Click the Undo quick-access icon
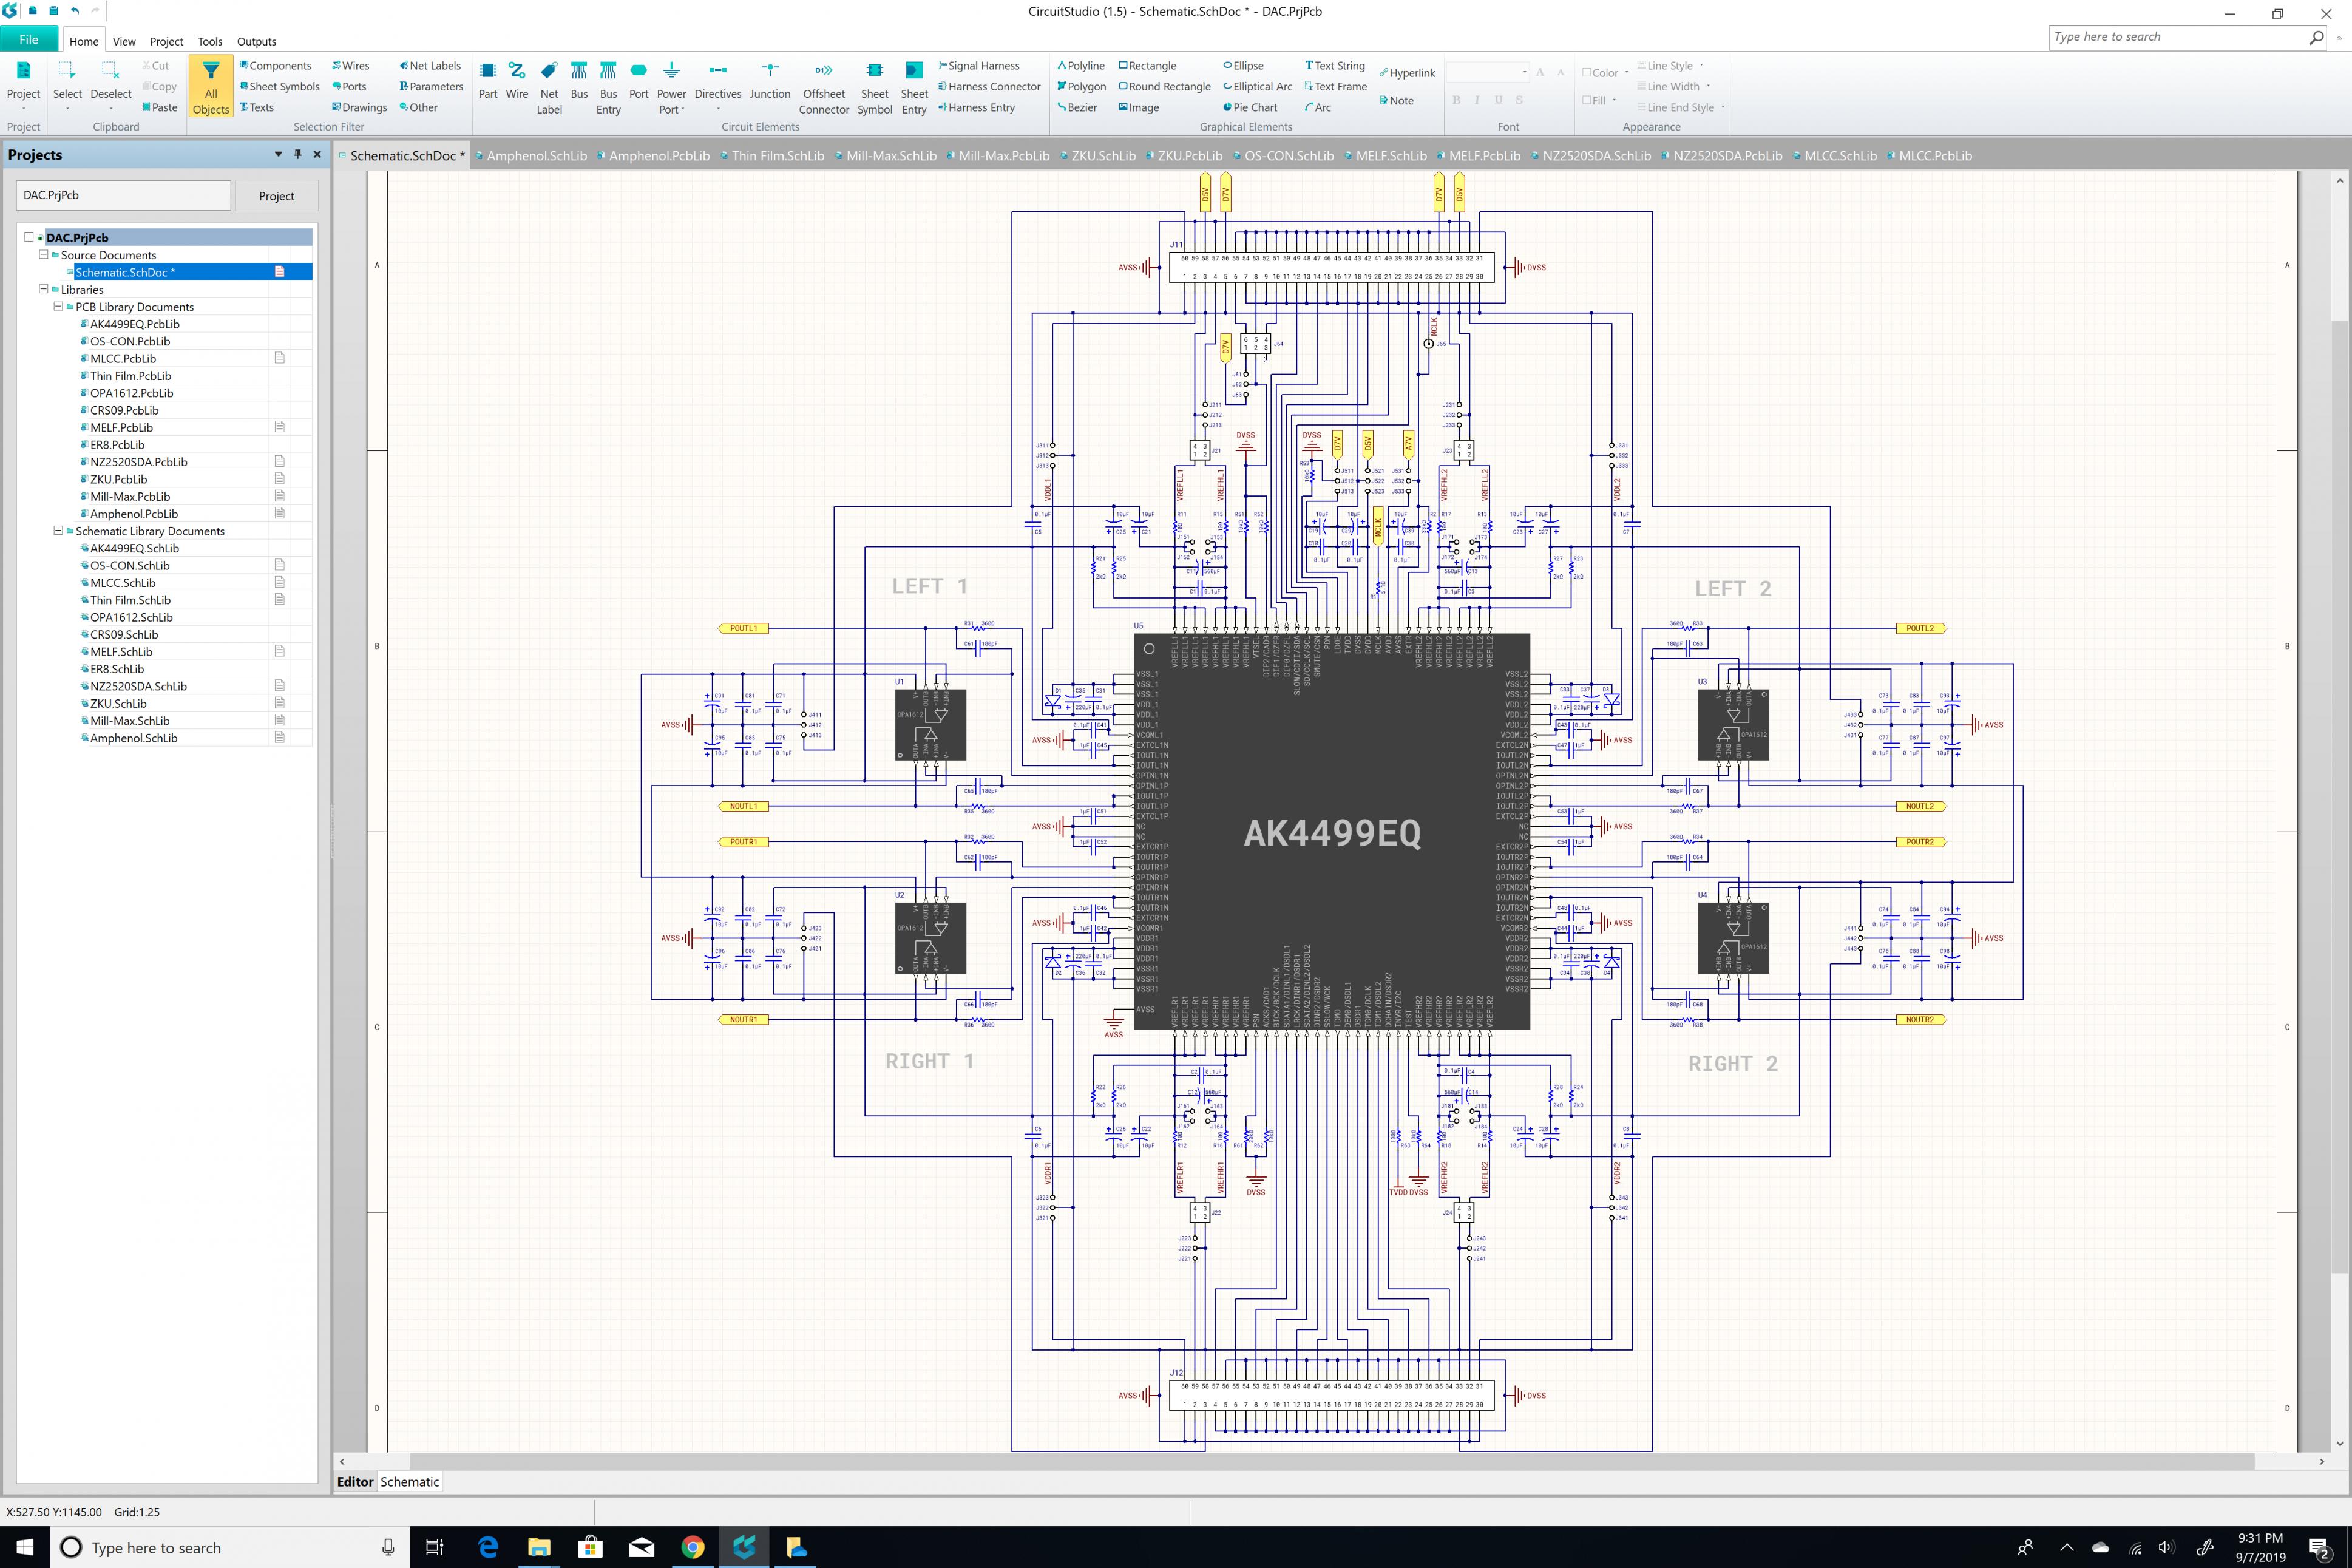Image resolution: width=2352 pixels, height=1568 pixels. point(75,11)
